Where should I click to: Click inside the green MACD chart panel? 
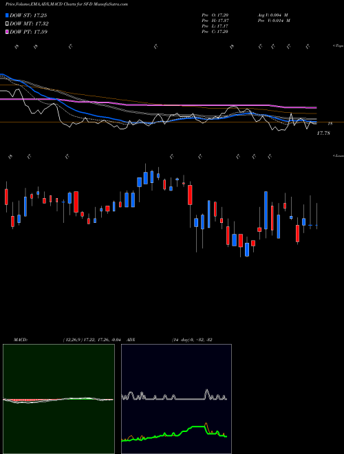[58, 399]
